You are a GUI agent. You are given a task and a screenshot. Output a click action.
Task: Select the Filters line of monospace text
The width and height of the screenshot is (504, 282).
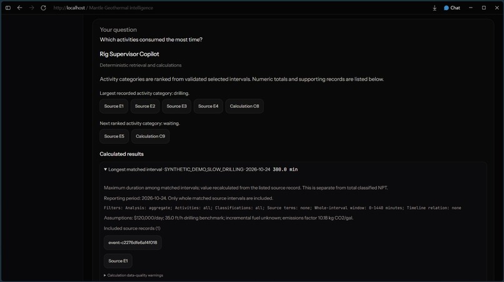(283, 208)
